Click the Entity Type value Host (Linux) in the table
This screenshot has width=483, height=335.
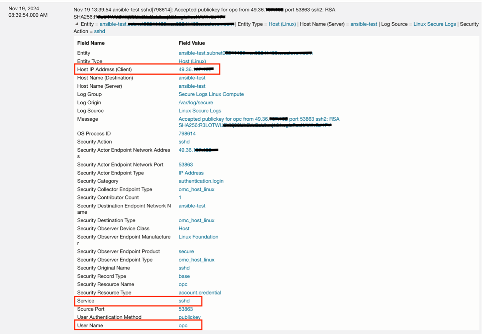[192, 61]
